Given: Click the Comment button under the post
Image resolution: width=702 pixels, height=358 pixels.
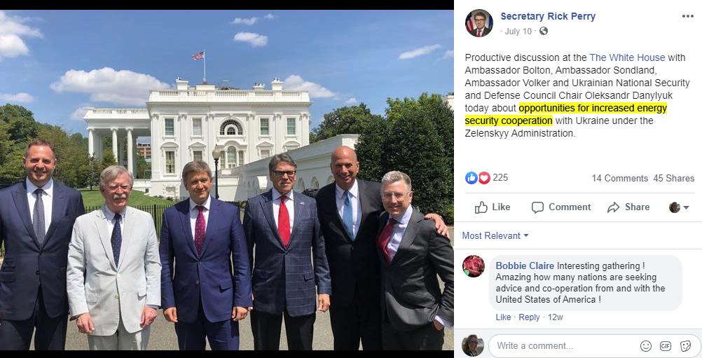Looking at the screenshot, I should pos(561,207).
